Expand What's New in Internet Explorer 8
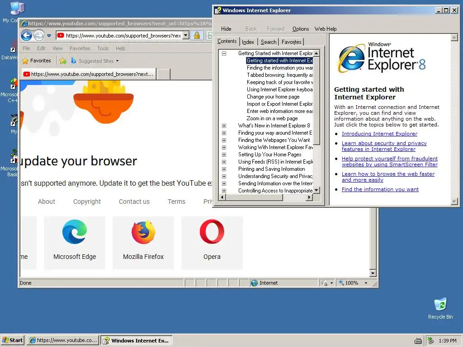This screenshot has width=463, height=347. coord(224,126)
